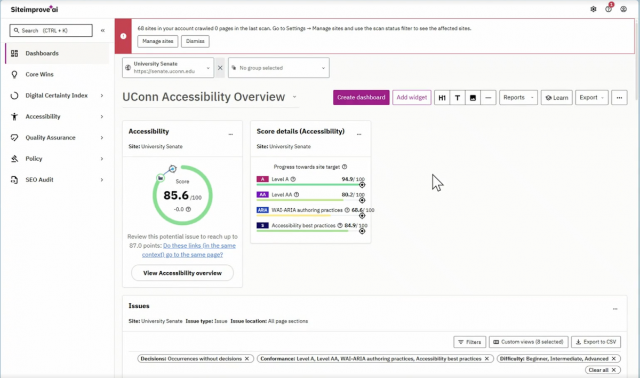The width and height of the screenshot is (640, 378).
Task: Focus the Search (CTRL + K) field
Action: pyautogui.click(x=51, y=30)
